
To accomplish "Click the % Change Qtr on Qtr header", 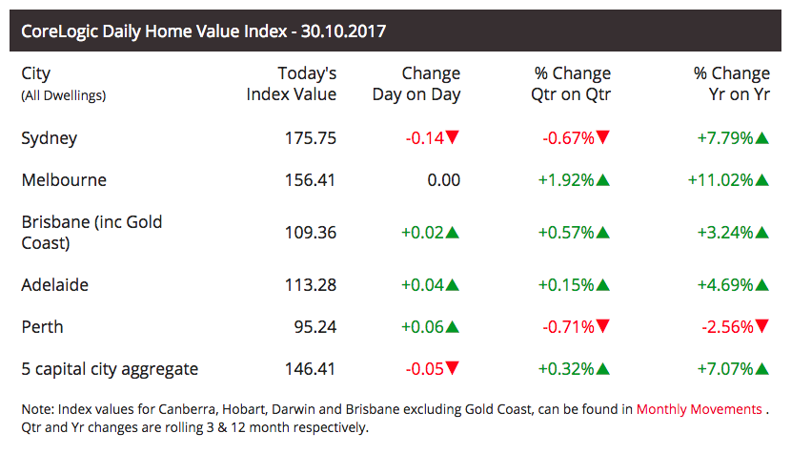I will [572, 84].
